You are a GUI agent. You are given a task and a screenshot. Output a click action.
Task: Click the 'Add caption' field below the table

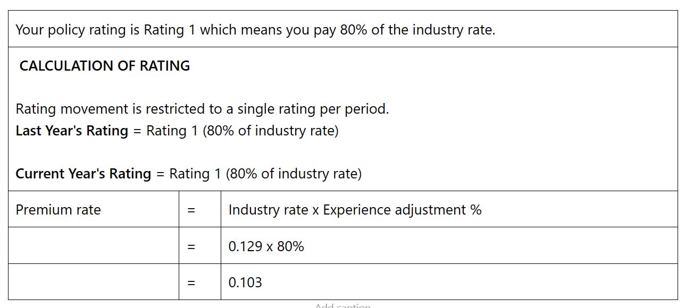click(x=343, y=305)
